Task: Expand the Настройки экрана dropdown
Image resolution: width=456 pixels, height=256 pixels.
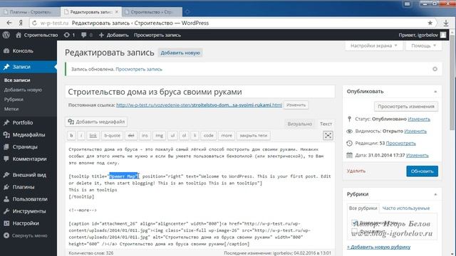Action: point(373,46)
